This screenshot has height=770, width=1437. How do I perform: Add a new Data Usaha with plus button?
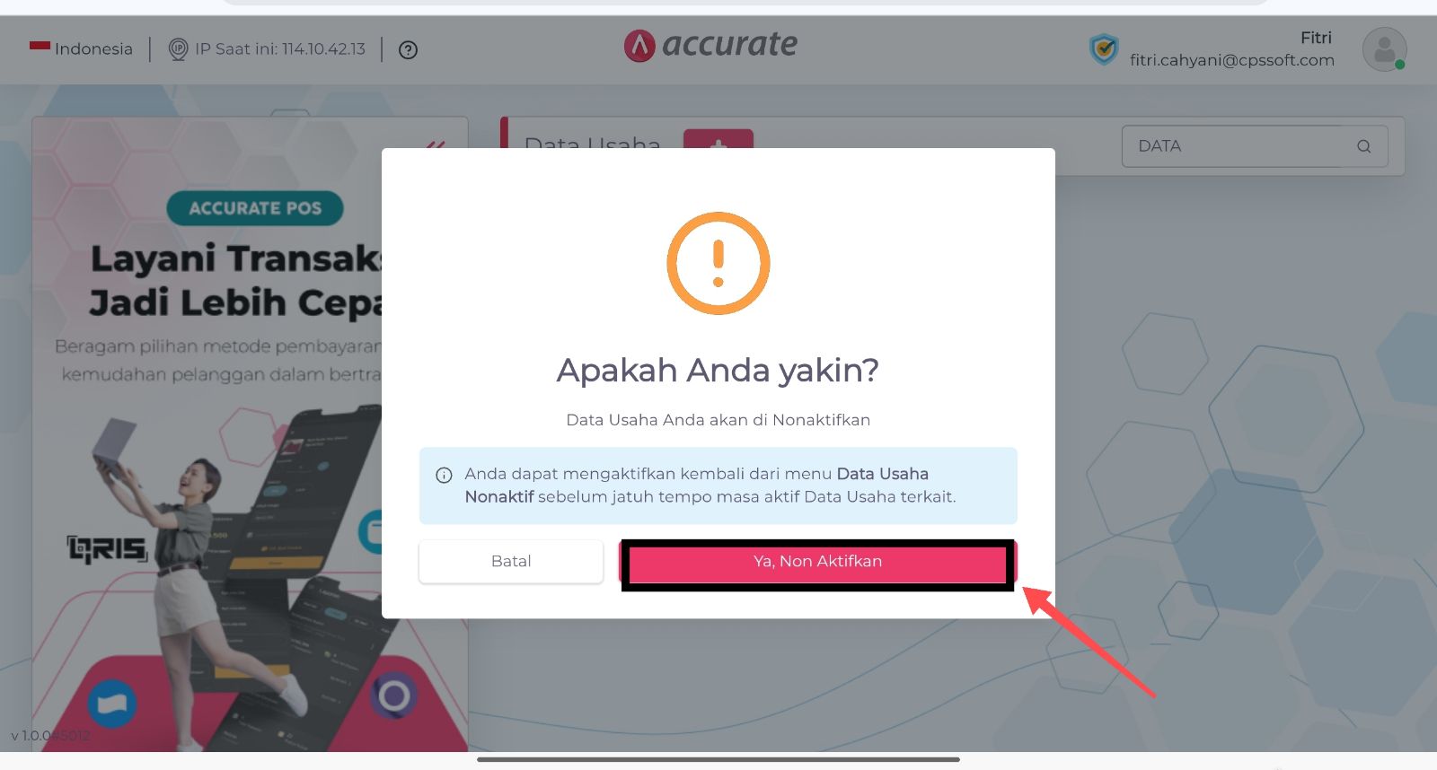(718, 139)
